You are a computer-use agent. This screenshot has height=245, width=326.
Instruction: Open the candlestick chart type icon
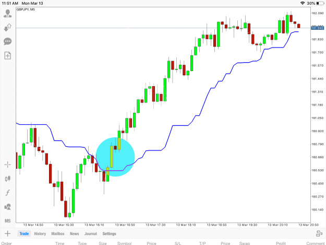7,179
